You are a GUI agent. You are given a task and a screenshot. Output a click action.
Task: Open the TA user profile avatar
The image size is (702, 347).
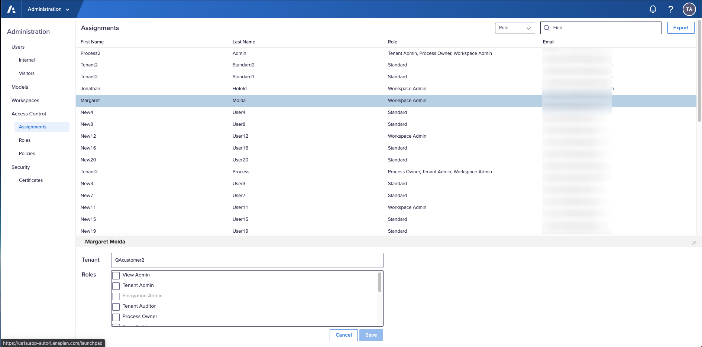(689, 9)
